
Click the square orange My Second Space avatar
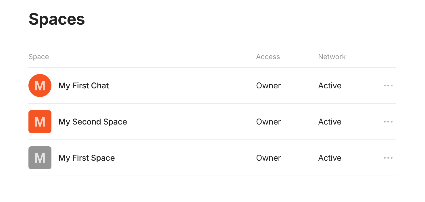(40, 122)
